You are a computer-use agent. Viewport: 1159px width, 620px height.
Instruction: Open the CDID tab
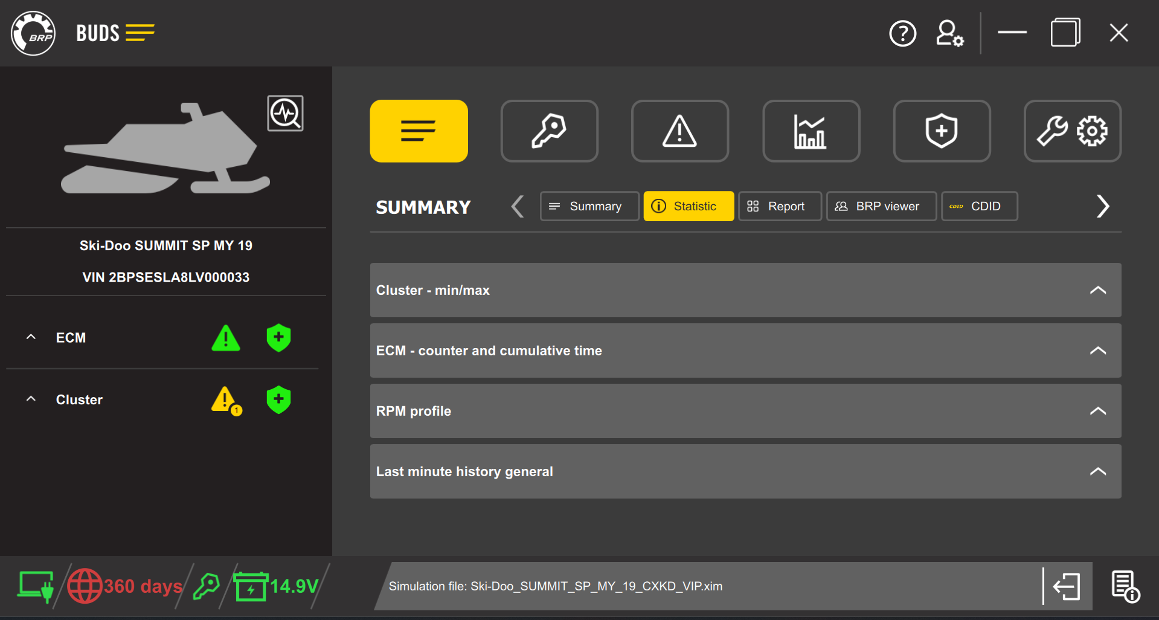979,206
